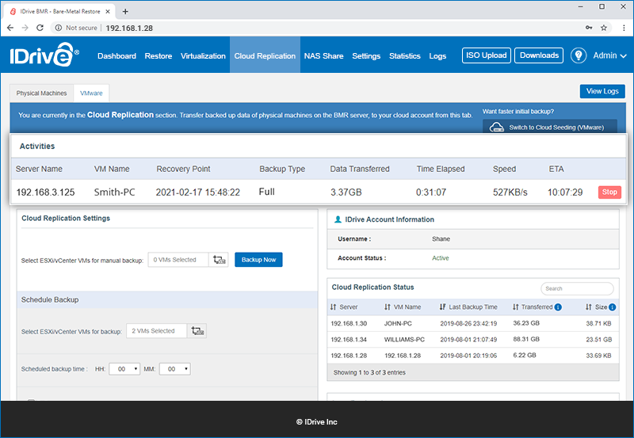Open the Dashboard menu
The height and width of the screenshot is (438, 634).
click(116, 55)
